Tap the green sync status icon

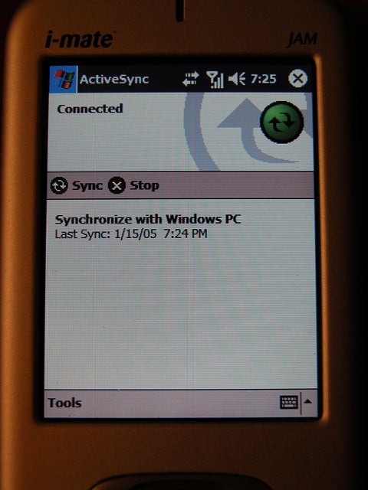coord(282,122)
